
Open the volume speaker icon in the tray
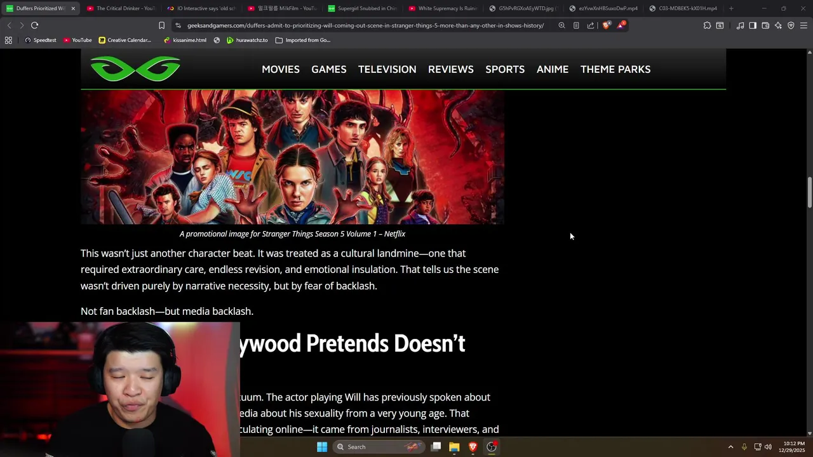pyautogui.click(x=768, y=447)
